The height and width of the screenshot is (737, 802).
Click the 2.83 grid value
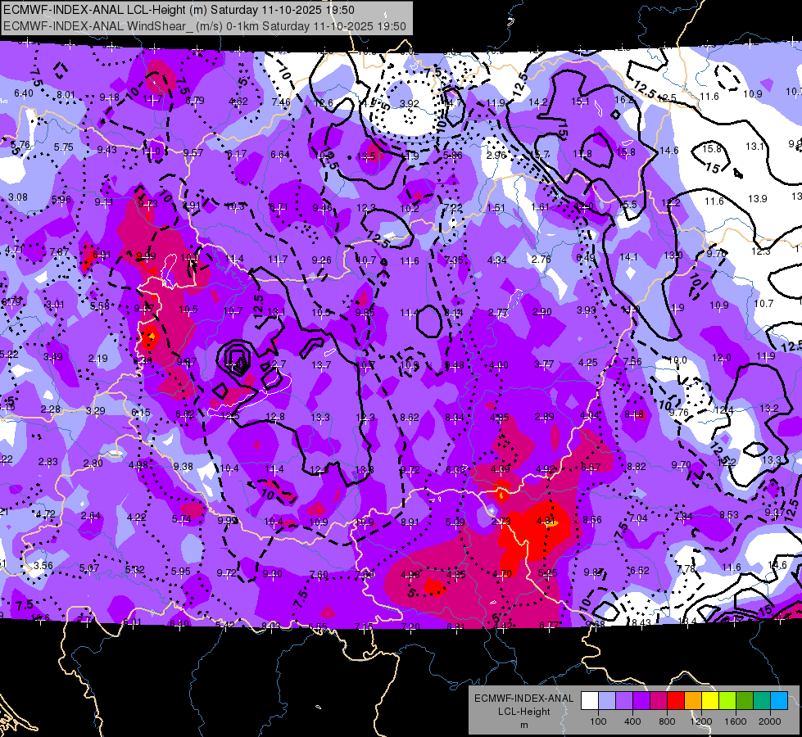coord(48,461)
